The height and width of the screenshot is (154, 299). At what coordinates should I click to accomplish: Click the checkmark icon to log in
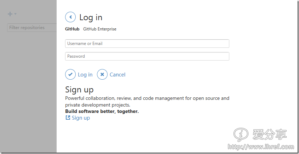pyautogui.click(x=70, y=74)
